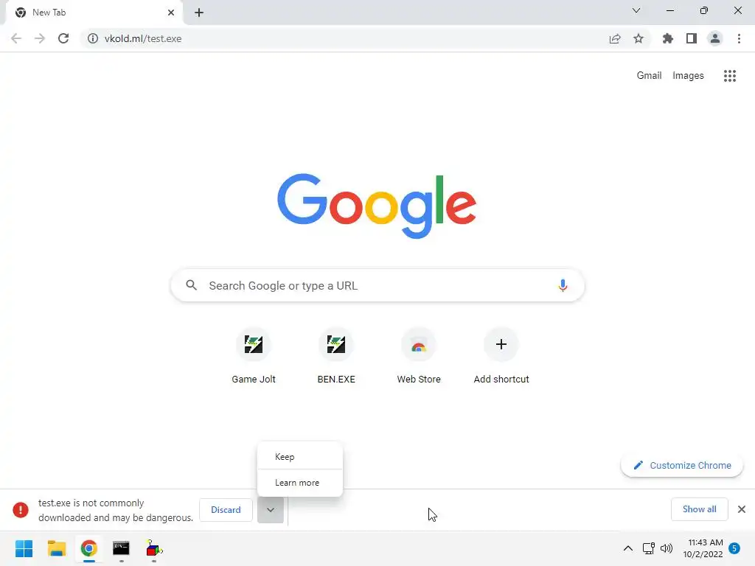Viewport: 755px width, 566px height.
Task: Open the Chrome three-dot menu
Action: pos(739,38)
